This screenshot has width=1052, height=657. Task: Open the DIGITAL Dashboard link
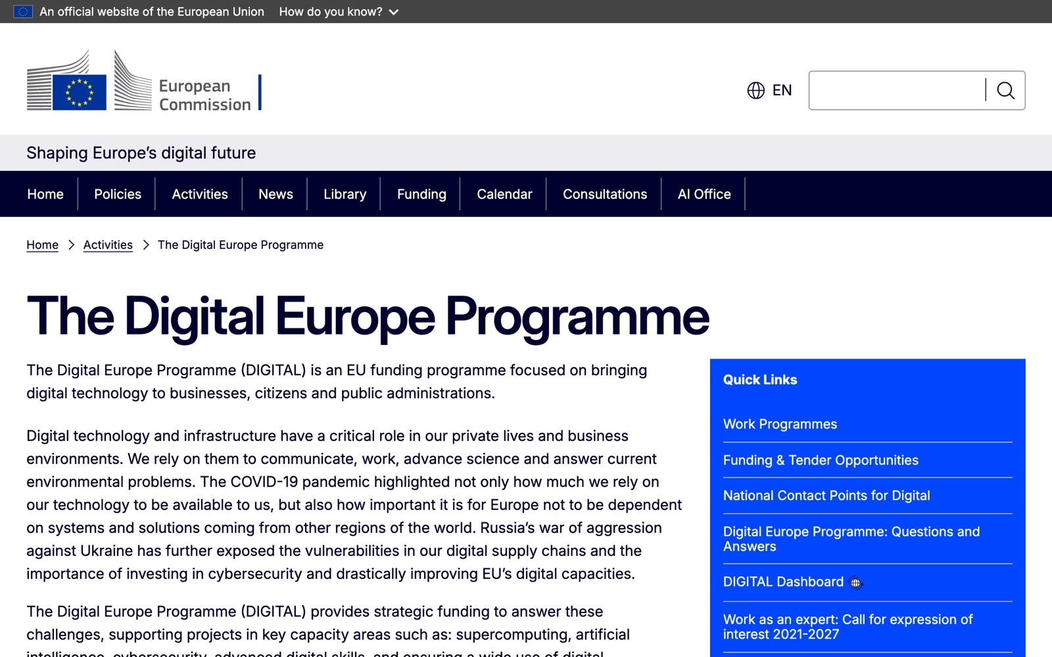click(x=783, y=582)
